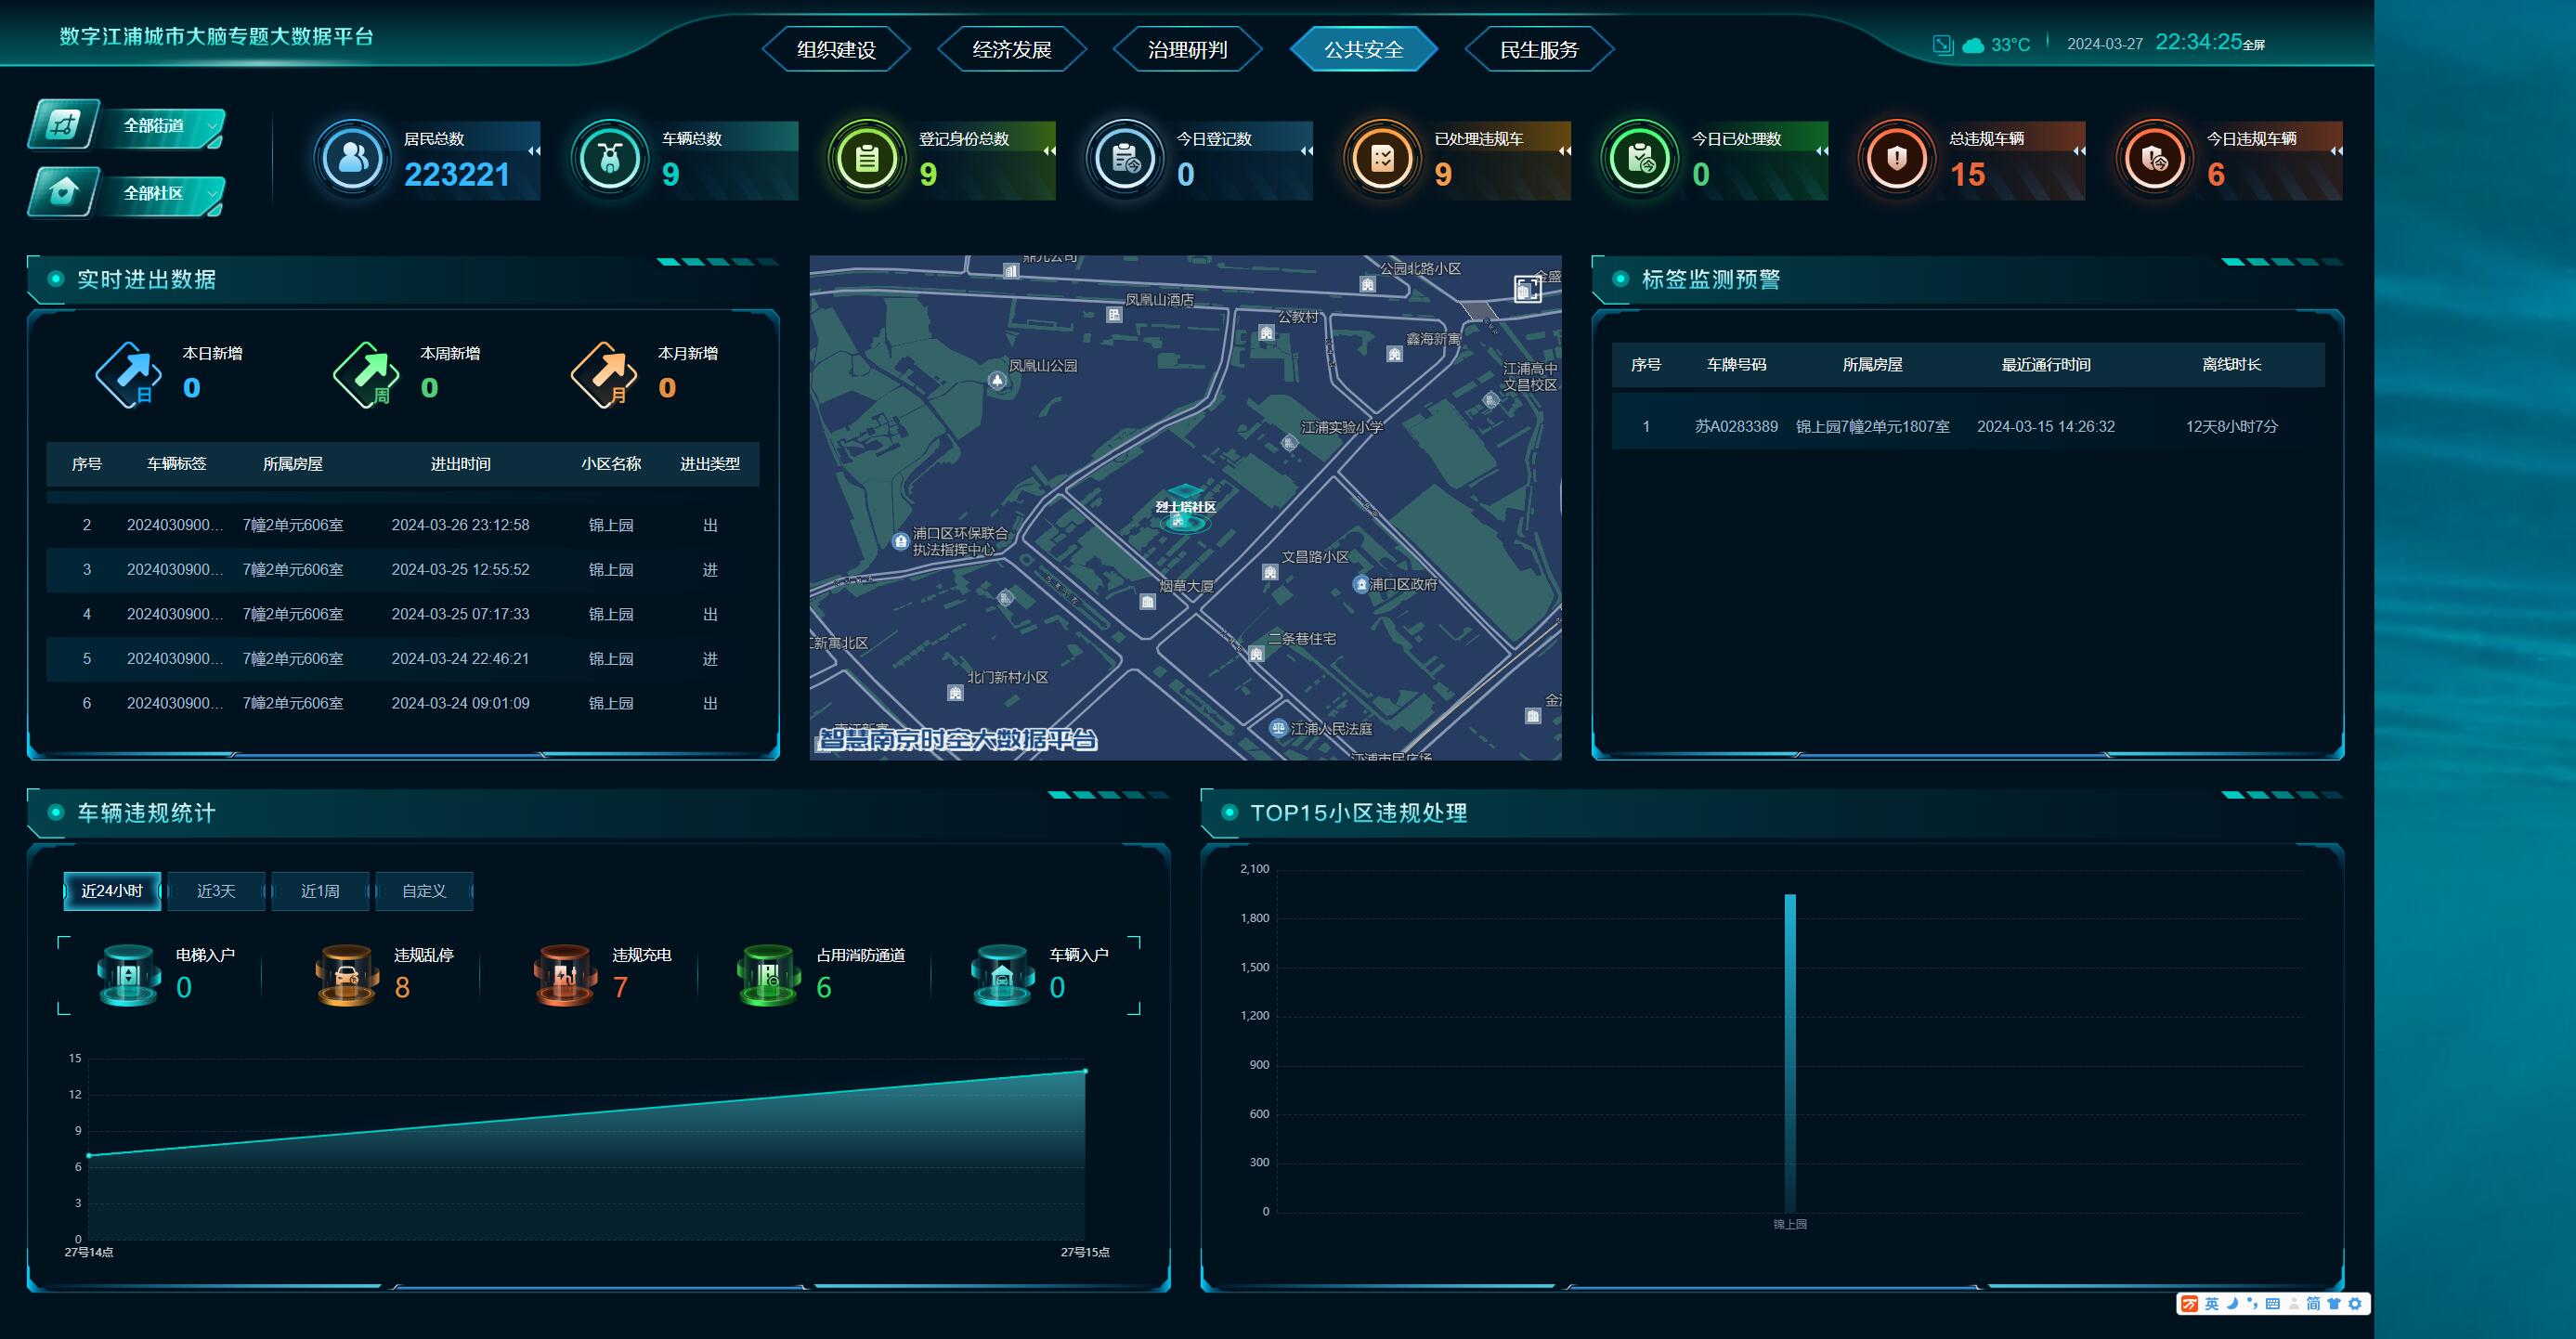Click the 登记身份总数 clipboard icon
Screen dimensions: 2576x1339
point(867,158)
